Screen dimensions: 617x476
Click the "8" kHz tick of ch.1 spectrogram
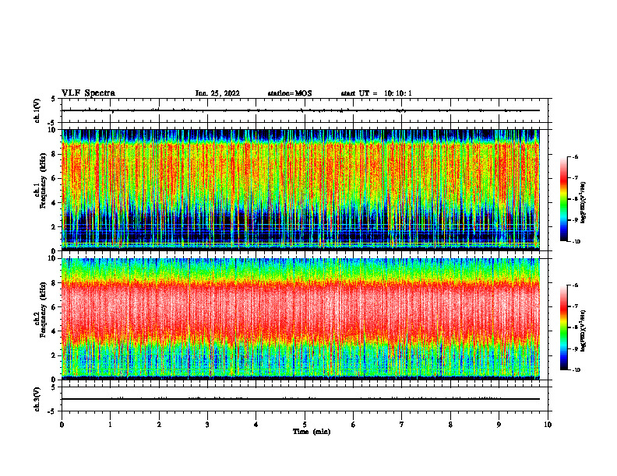point(55,154)
